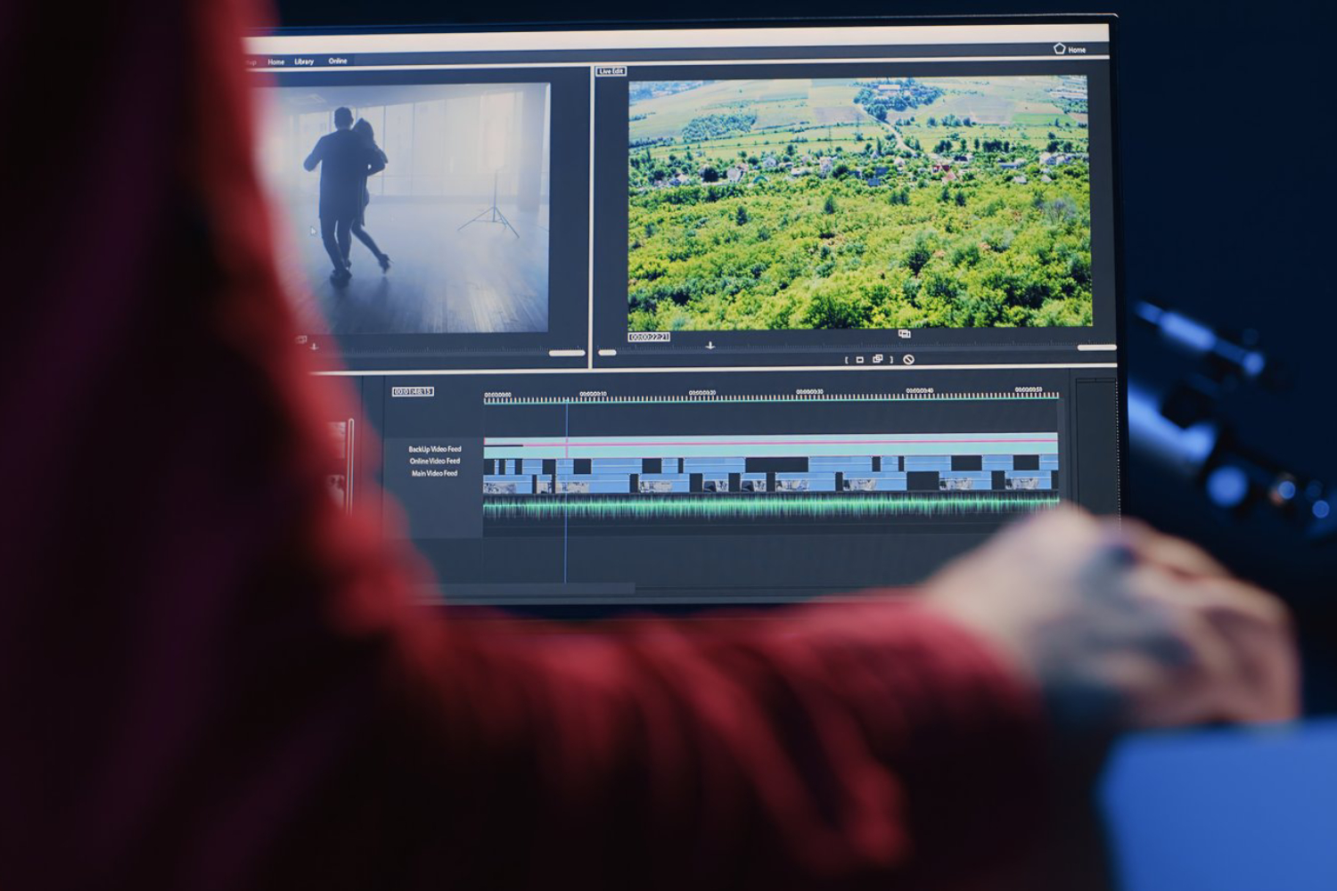1337x891 pixels.
Task: Click the Home pentagon icon at top right
Action: [x=1059, y=49]
